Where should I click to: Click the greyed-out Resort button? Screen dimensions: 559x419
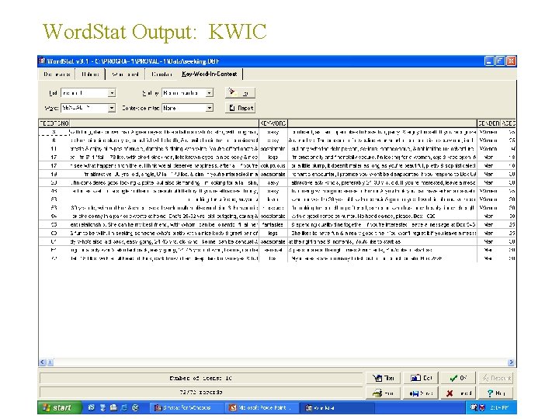(495, 378)
